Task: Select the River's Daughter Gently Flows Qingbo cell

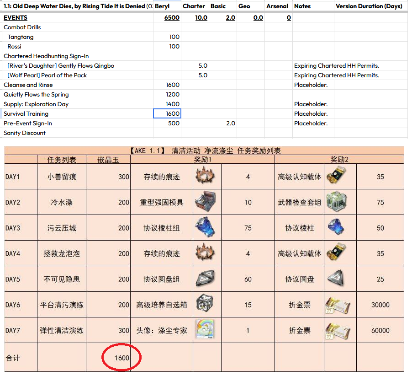Action: (x=78, y=66)
